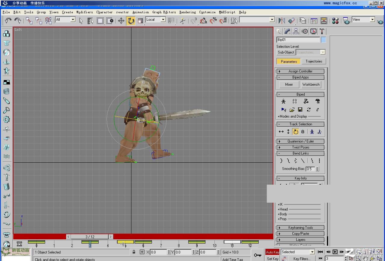Open the Character menu
385x261 pixels.
[x=104, y=12]
